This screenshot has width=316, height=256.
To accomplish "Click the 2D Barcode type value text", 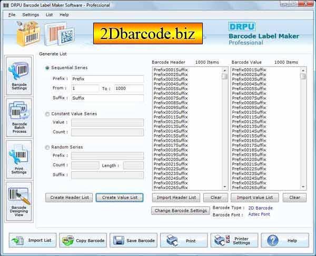I will click(x=260, y=208).
